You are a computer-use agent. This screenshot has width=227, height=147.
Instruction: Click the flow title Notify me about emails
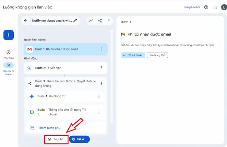(52, 21)
